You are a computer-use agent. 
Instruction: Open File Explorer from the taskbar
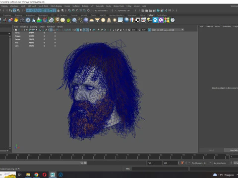pyautogui.click(x=28, y=175)
